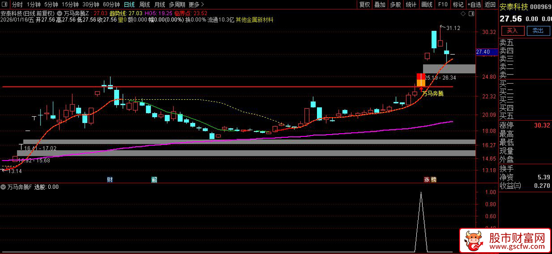Open the 解 event marker

tap(154, 179)
